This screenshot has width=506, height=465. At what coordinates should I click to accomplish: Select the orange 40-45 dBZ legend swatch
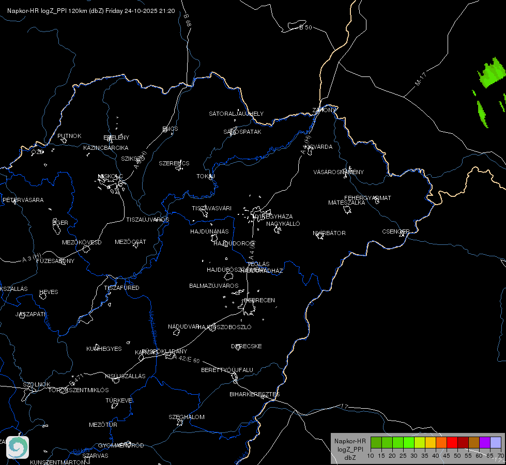pos(441,442)
